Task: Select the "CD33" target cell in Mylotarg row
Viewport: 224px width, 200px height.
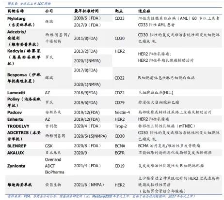Action: click(119, 18)
